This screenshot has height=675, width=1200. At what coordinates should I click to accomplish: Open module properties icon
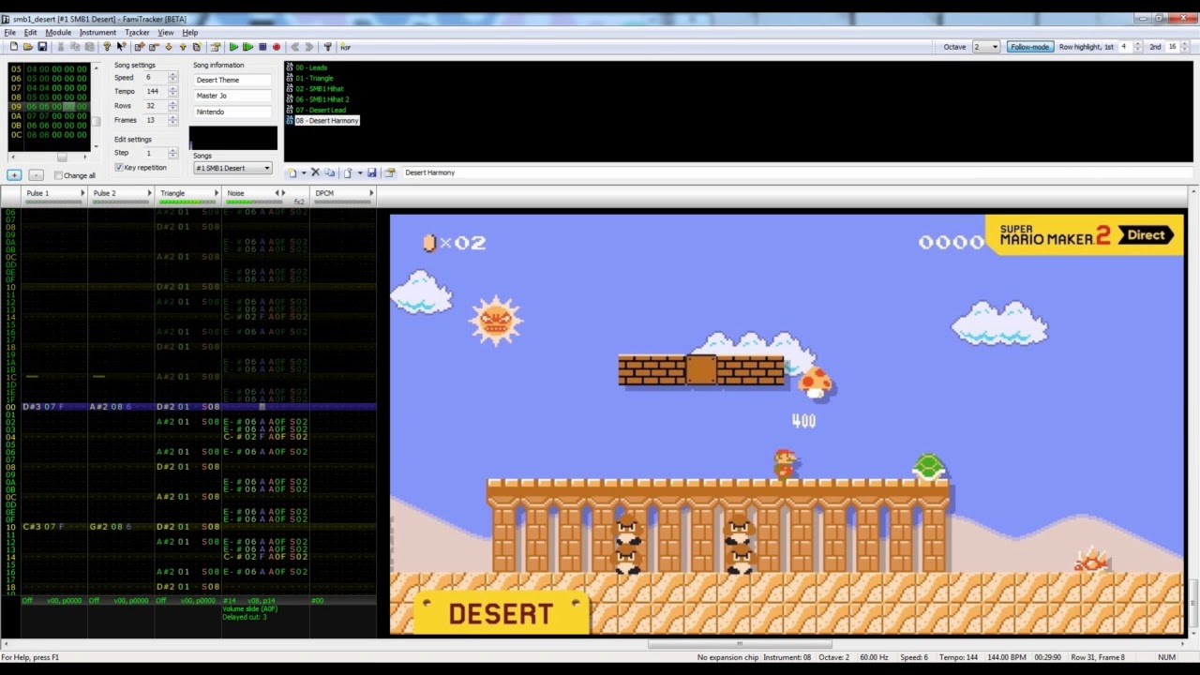[x=216, y=47]
